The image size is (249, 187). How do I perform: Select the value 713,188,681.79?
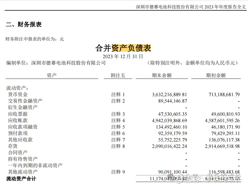[x=224, y=94]
